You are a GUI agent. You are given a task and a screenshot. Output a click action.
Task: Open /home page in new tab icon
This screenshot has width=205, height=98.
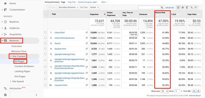87,43
